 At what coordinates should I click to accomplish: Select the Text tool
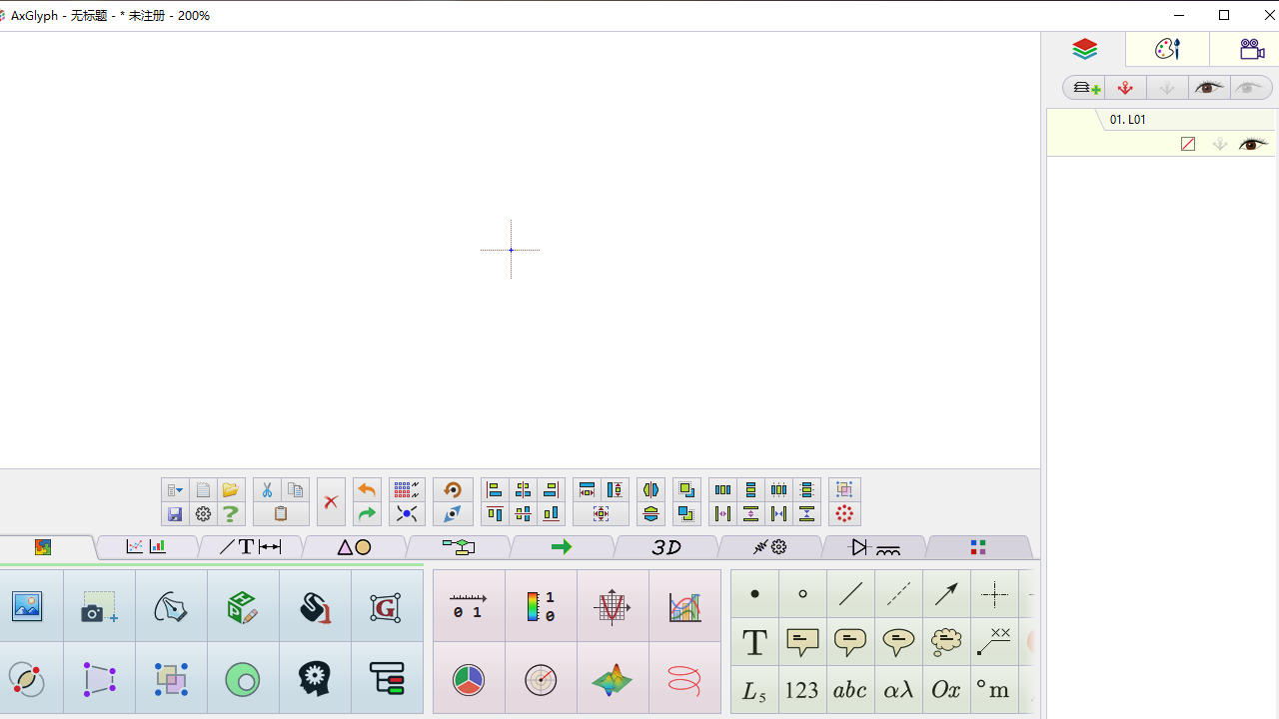tap(754, 642)
